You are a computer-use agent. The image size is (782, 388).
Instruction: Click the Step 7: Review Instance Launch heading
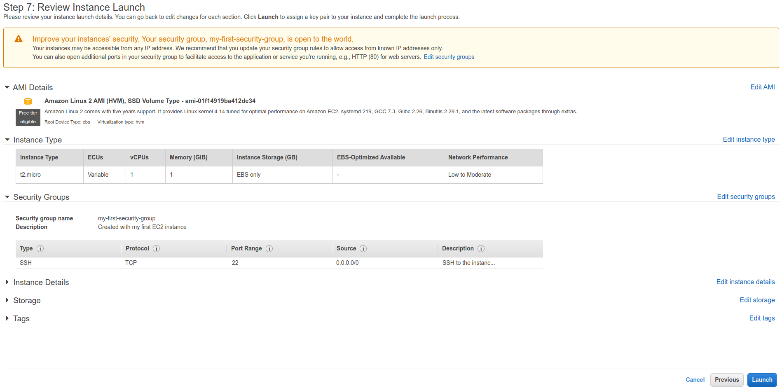[74, 7]
